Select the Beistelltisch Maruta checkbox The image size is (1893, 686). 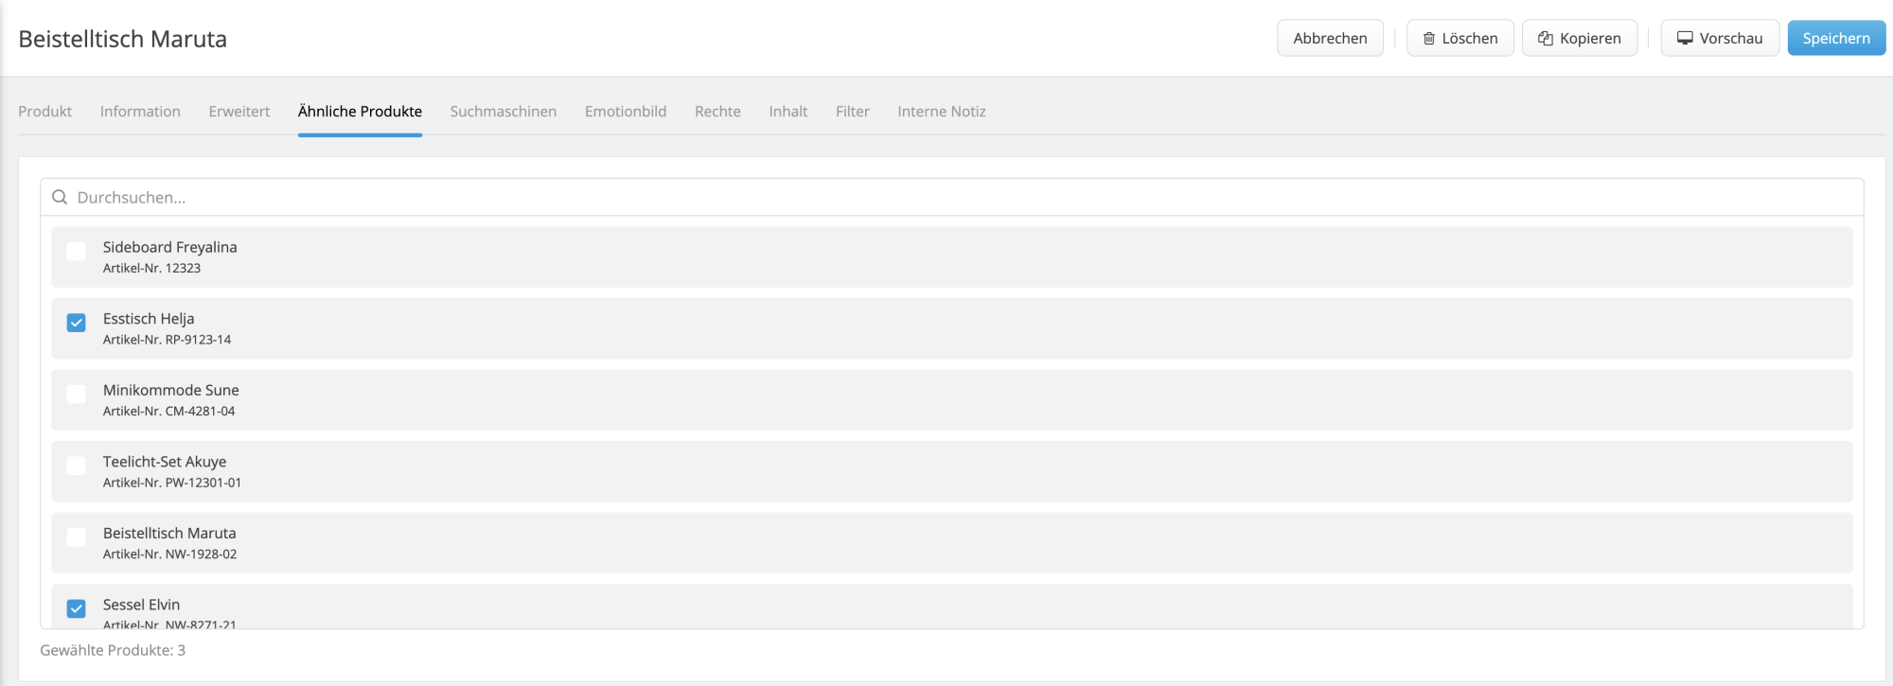point(77,537)
